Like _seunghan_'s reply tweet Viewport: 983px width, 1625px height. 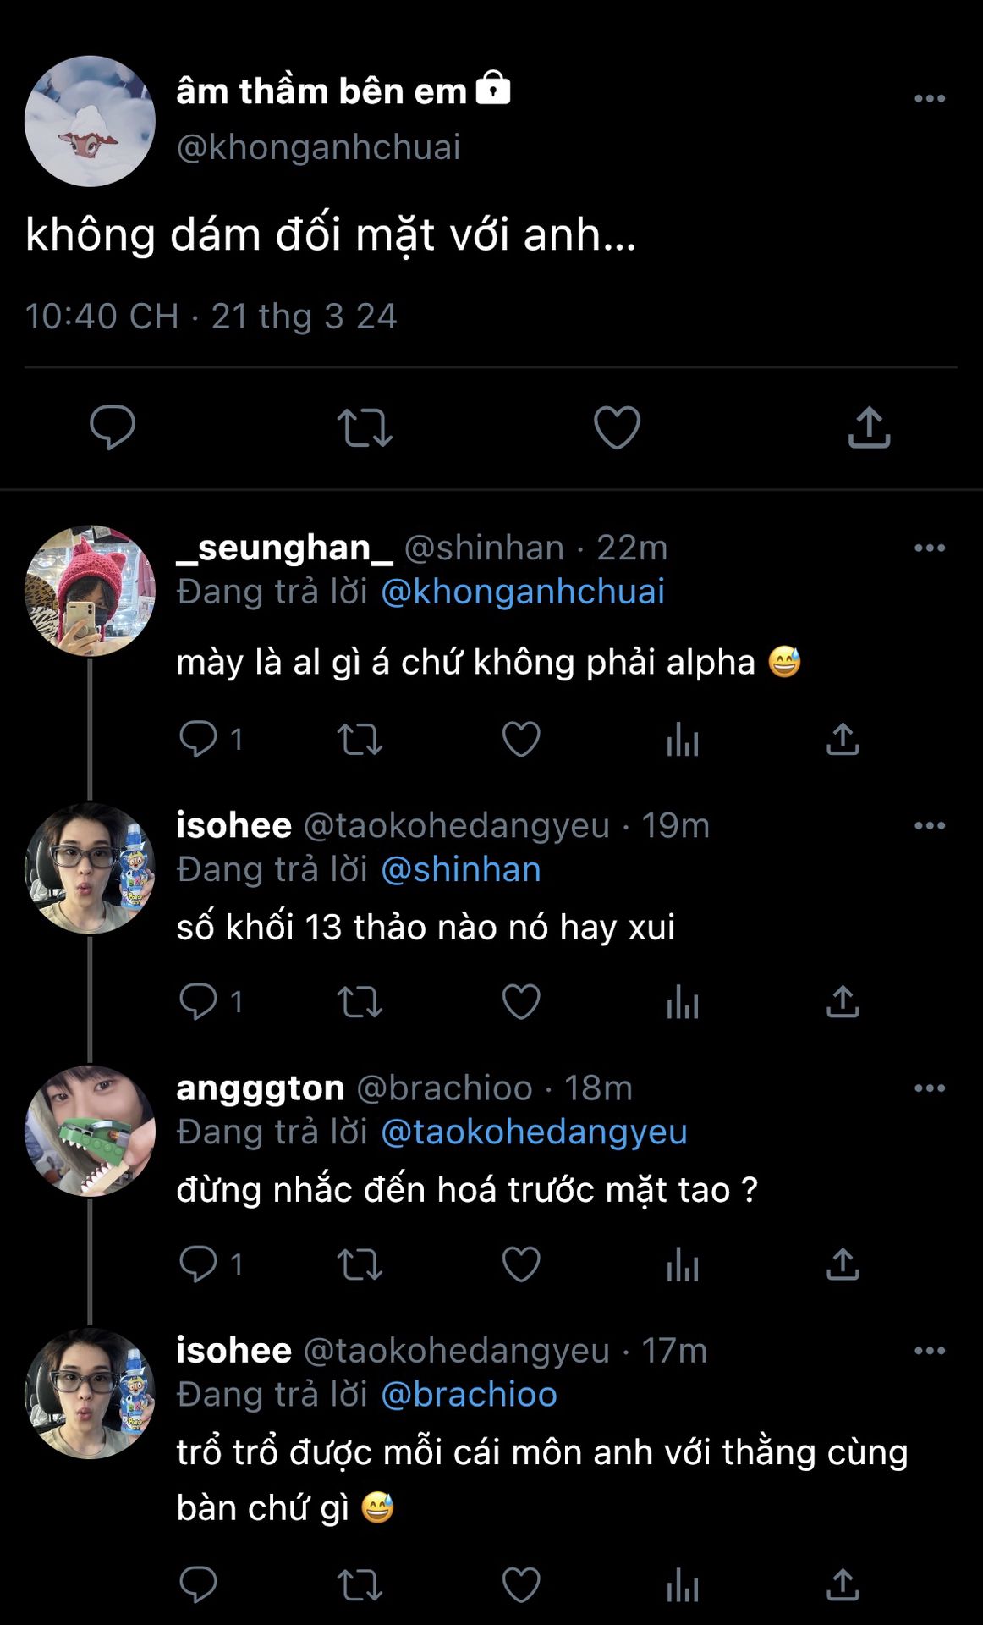tap(521, 740)
